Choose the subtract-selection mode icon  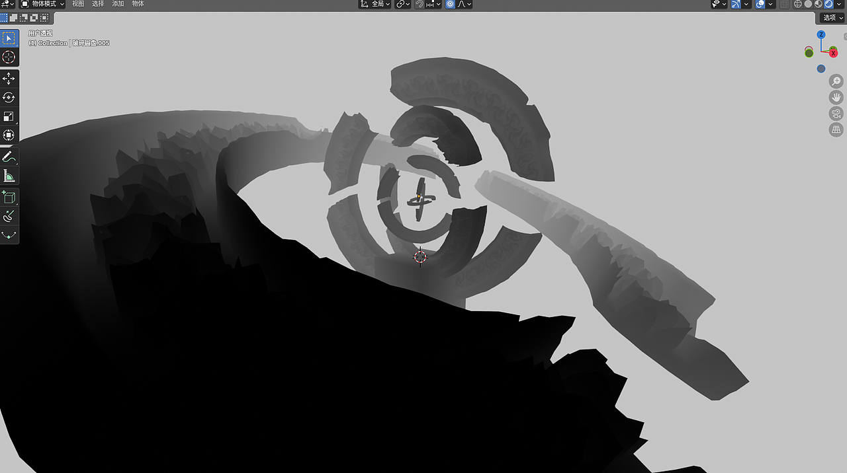(24, 18)
